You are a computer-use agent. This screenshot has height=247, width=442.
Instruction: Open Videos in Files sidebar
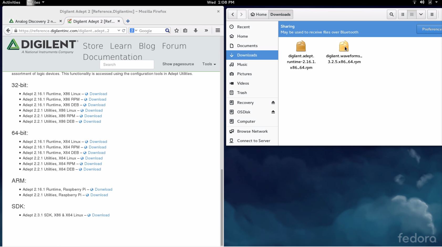[252, 83]
